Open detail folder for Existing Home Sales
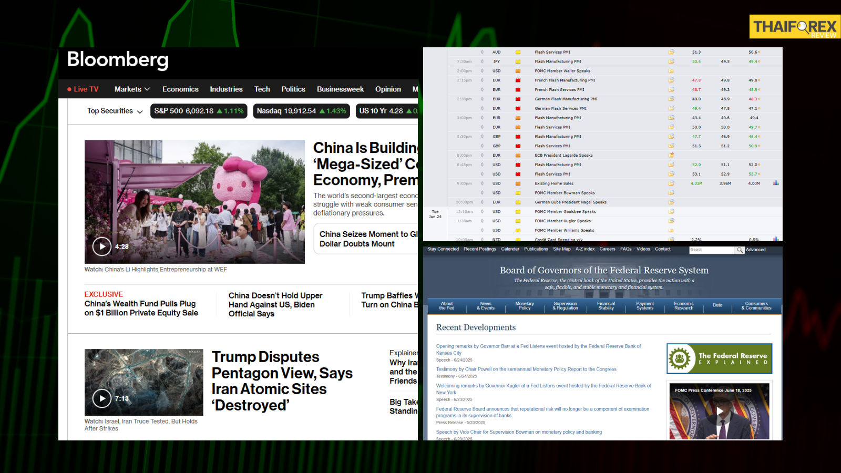The image size is (841, 473). click(x=671, y=183)
